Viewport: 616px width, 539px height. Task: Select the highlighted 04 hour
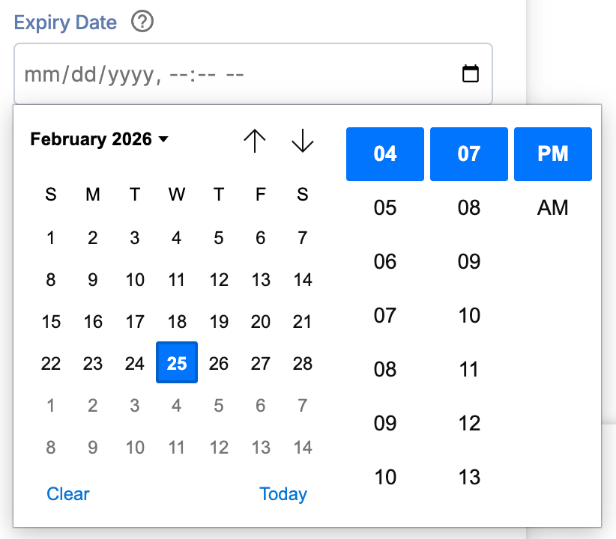pos(385,154)
